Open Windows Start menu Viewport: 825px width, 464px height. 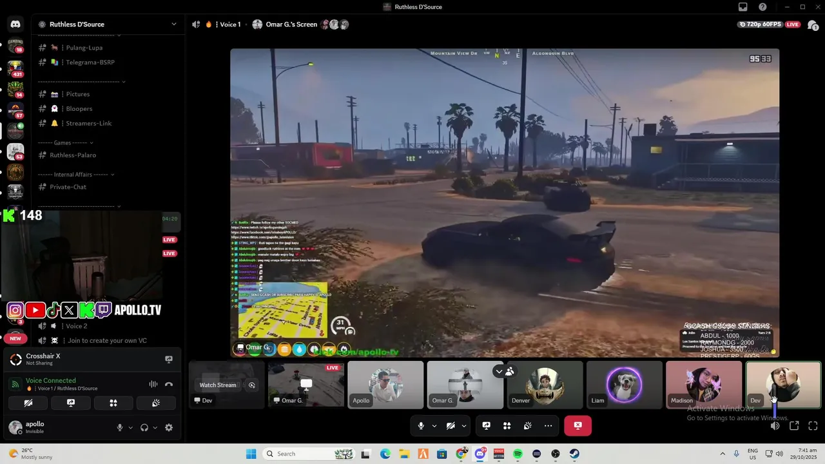point(251,454)
